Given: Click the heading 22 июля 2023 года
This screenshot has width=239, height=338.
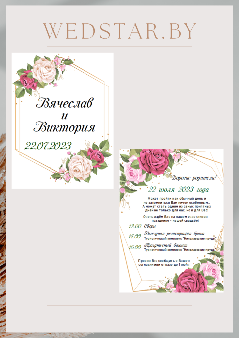Looking at the screenshot, I should [x=178, y=190].
